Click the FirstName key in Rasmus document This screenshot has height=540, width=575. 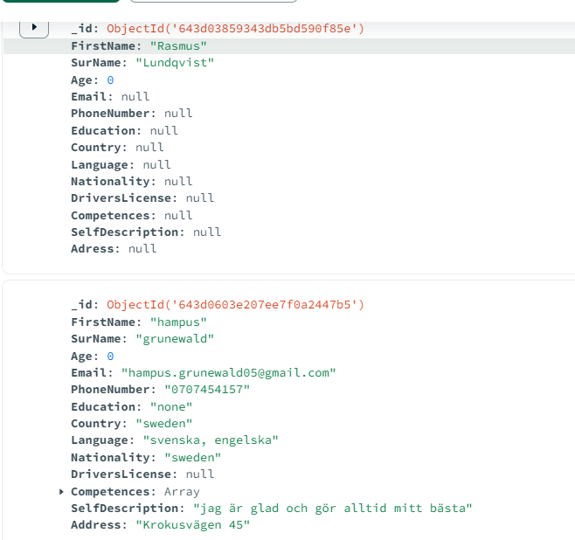tap(103, 46)
